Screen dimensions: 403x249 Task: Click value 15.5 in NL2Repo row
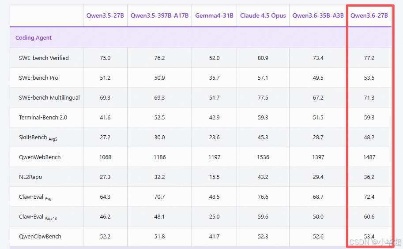(x=214, y=177)
